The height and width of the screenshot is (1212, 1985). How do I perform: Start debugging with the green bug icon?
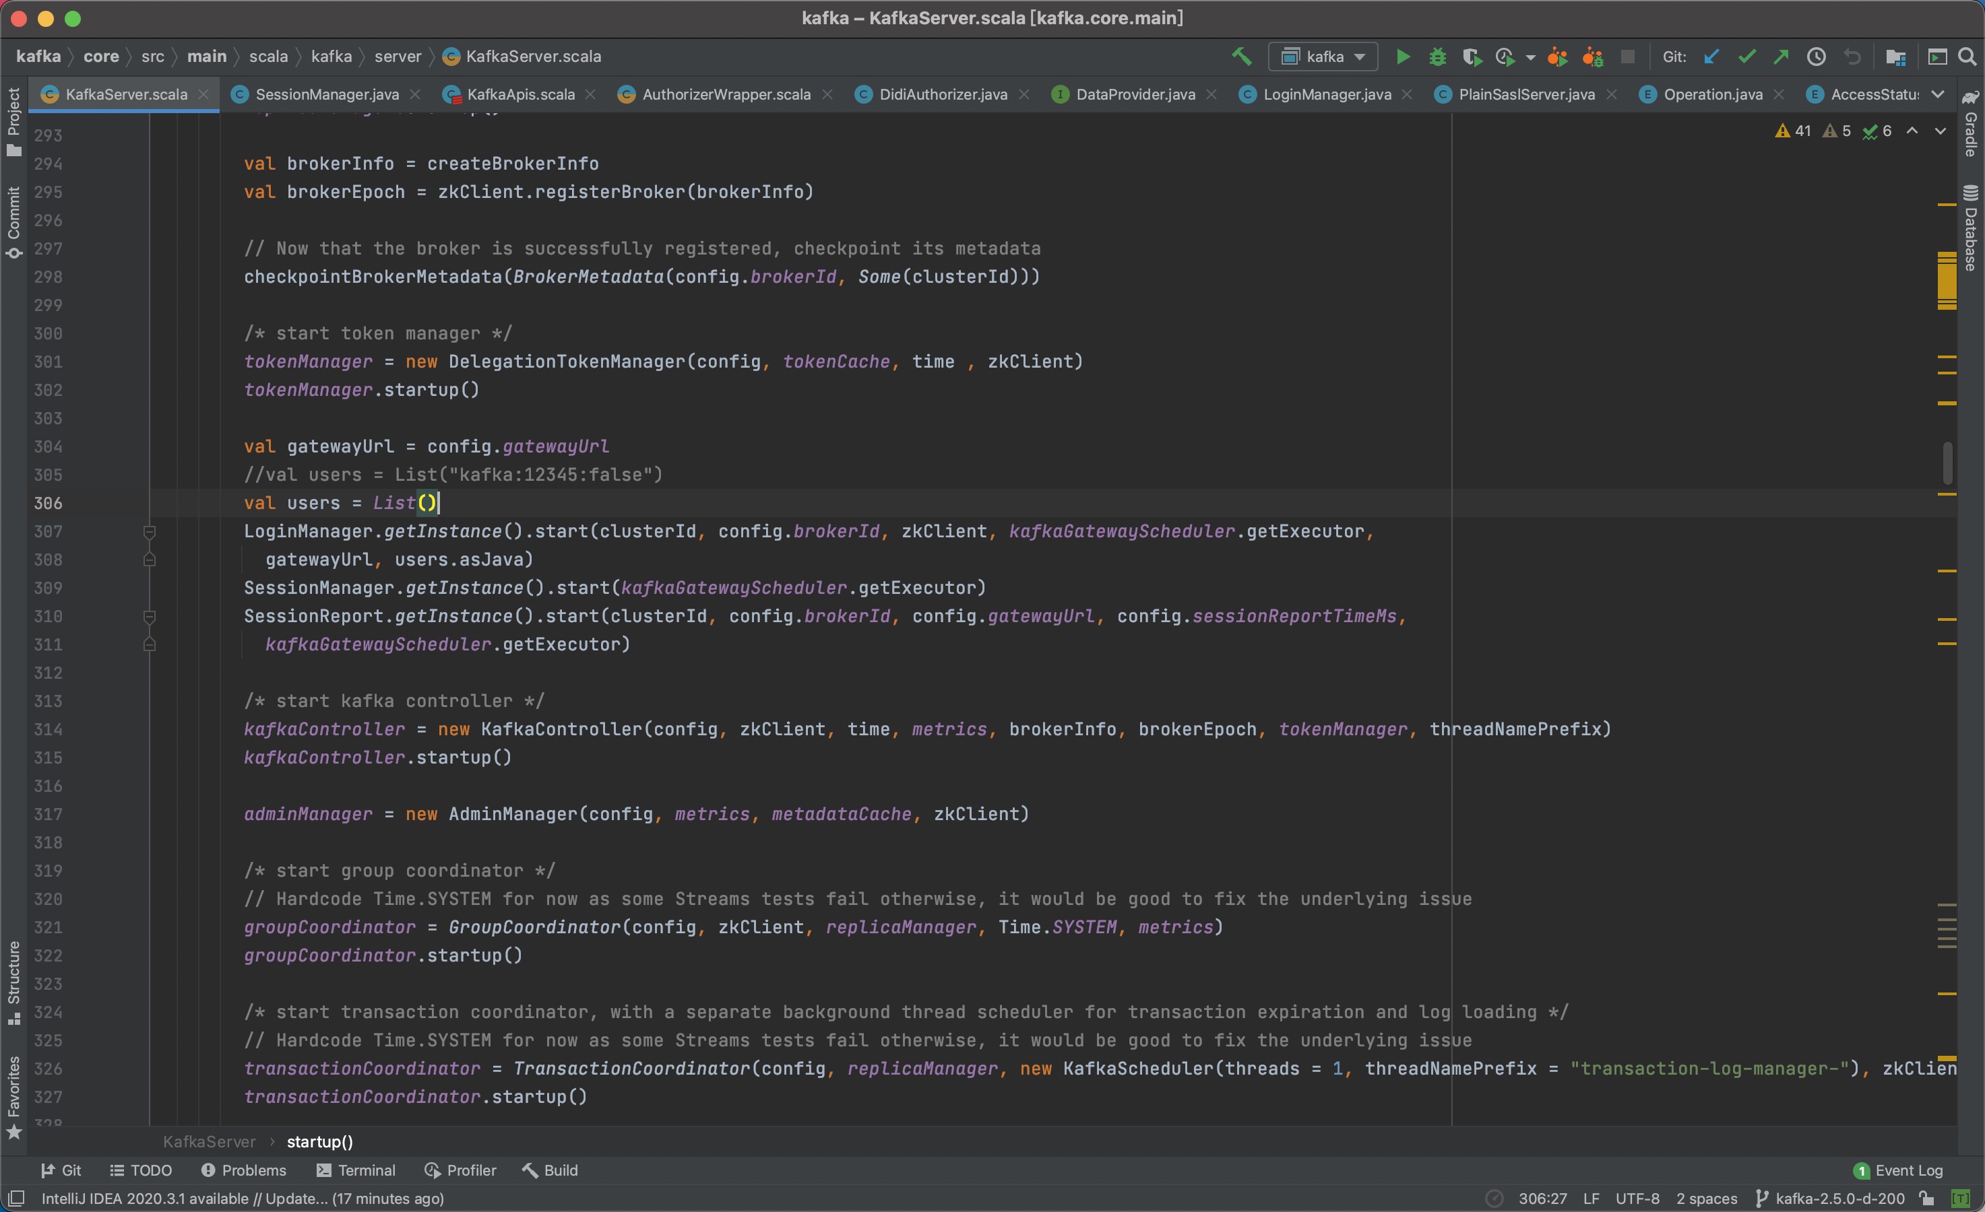point(1437,57)
